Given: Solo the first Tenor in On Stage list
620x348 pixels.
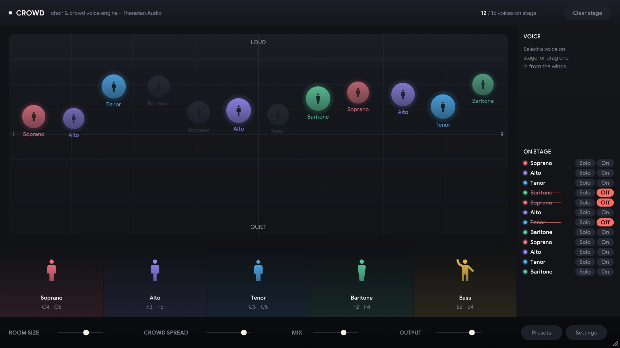Looking at the screenshot, I should coord(585,183).
